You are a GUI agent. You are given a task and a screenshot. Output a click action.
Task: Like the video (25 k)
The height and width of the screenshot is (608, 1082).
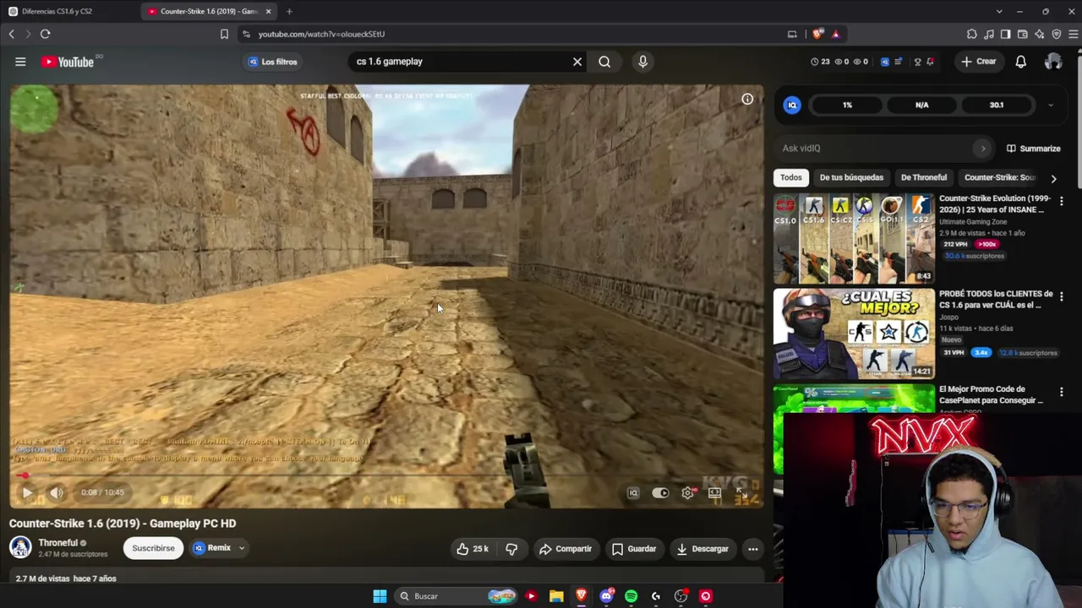coord(472,549)
